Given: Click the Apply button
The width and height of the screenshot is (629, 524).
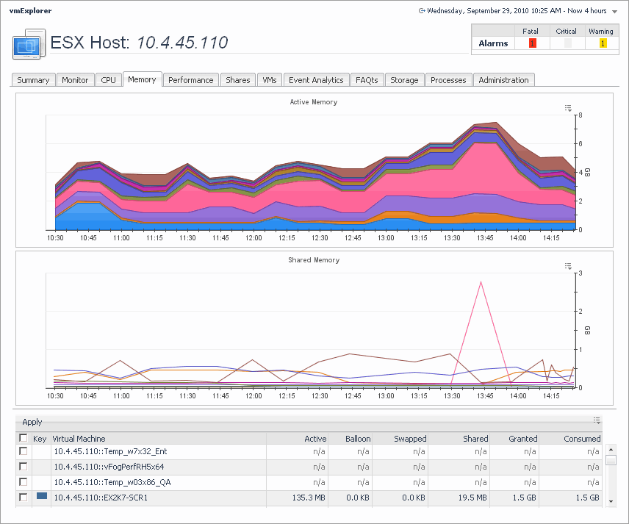Looking at the screenshot, I should pyautogui.click(x=32, y=422).
